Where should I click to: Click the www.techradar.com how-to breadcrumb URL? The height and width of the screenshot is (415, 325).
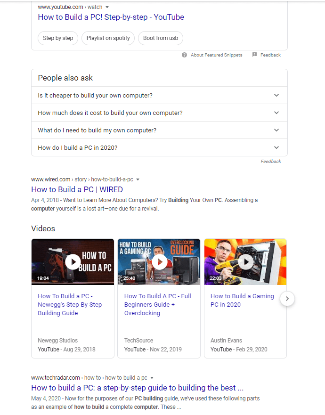[89, 378]
